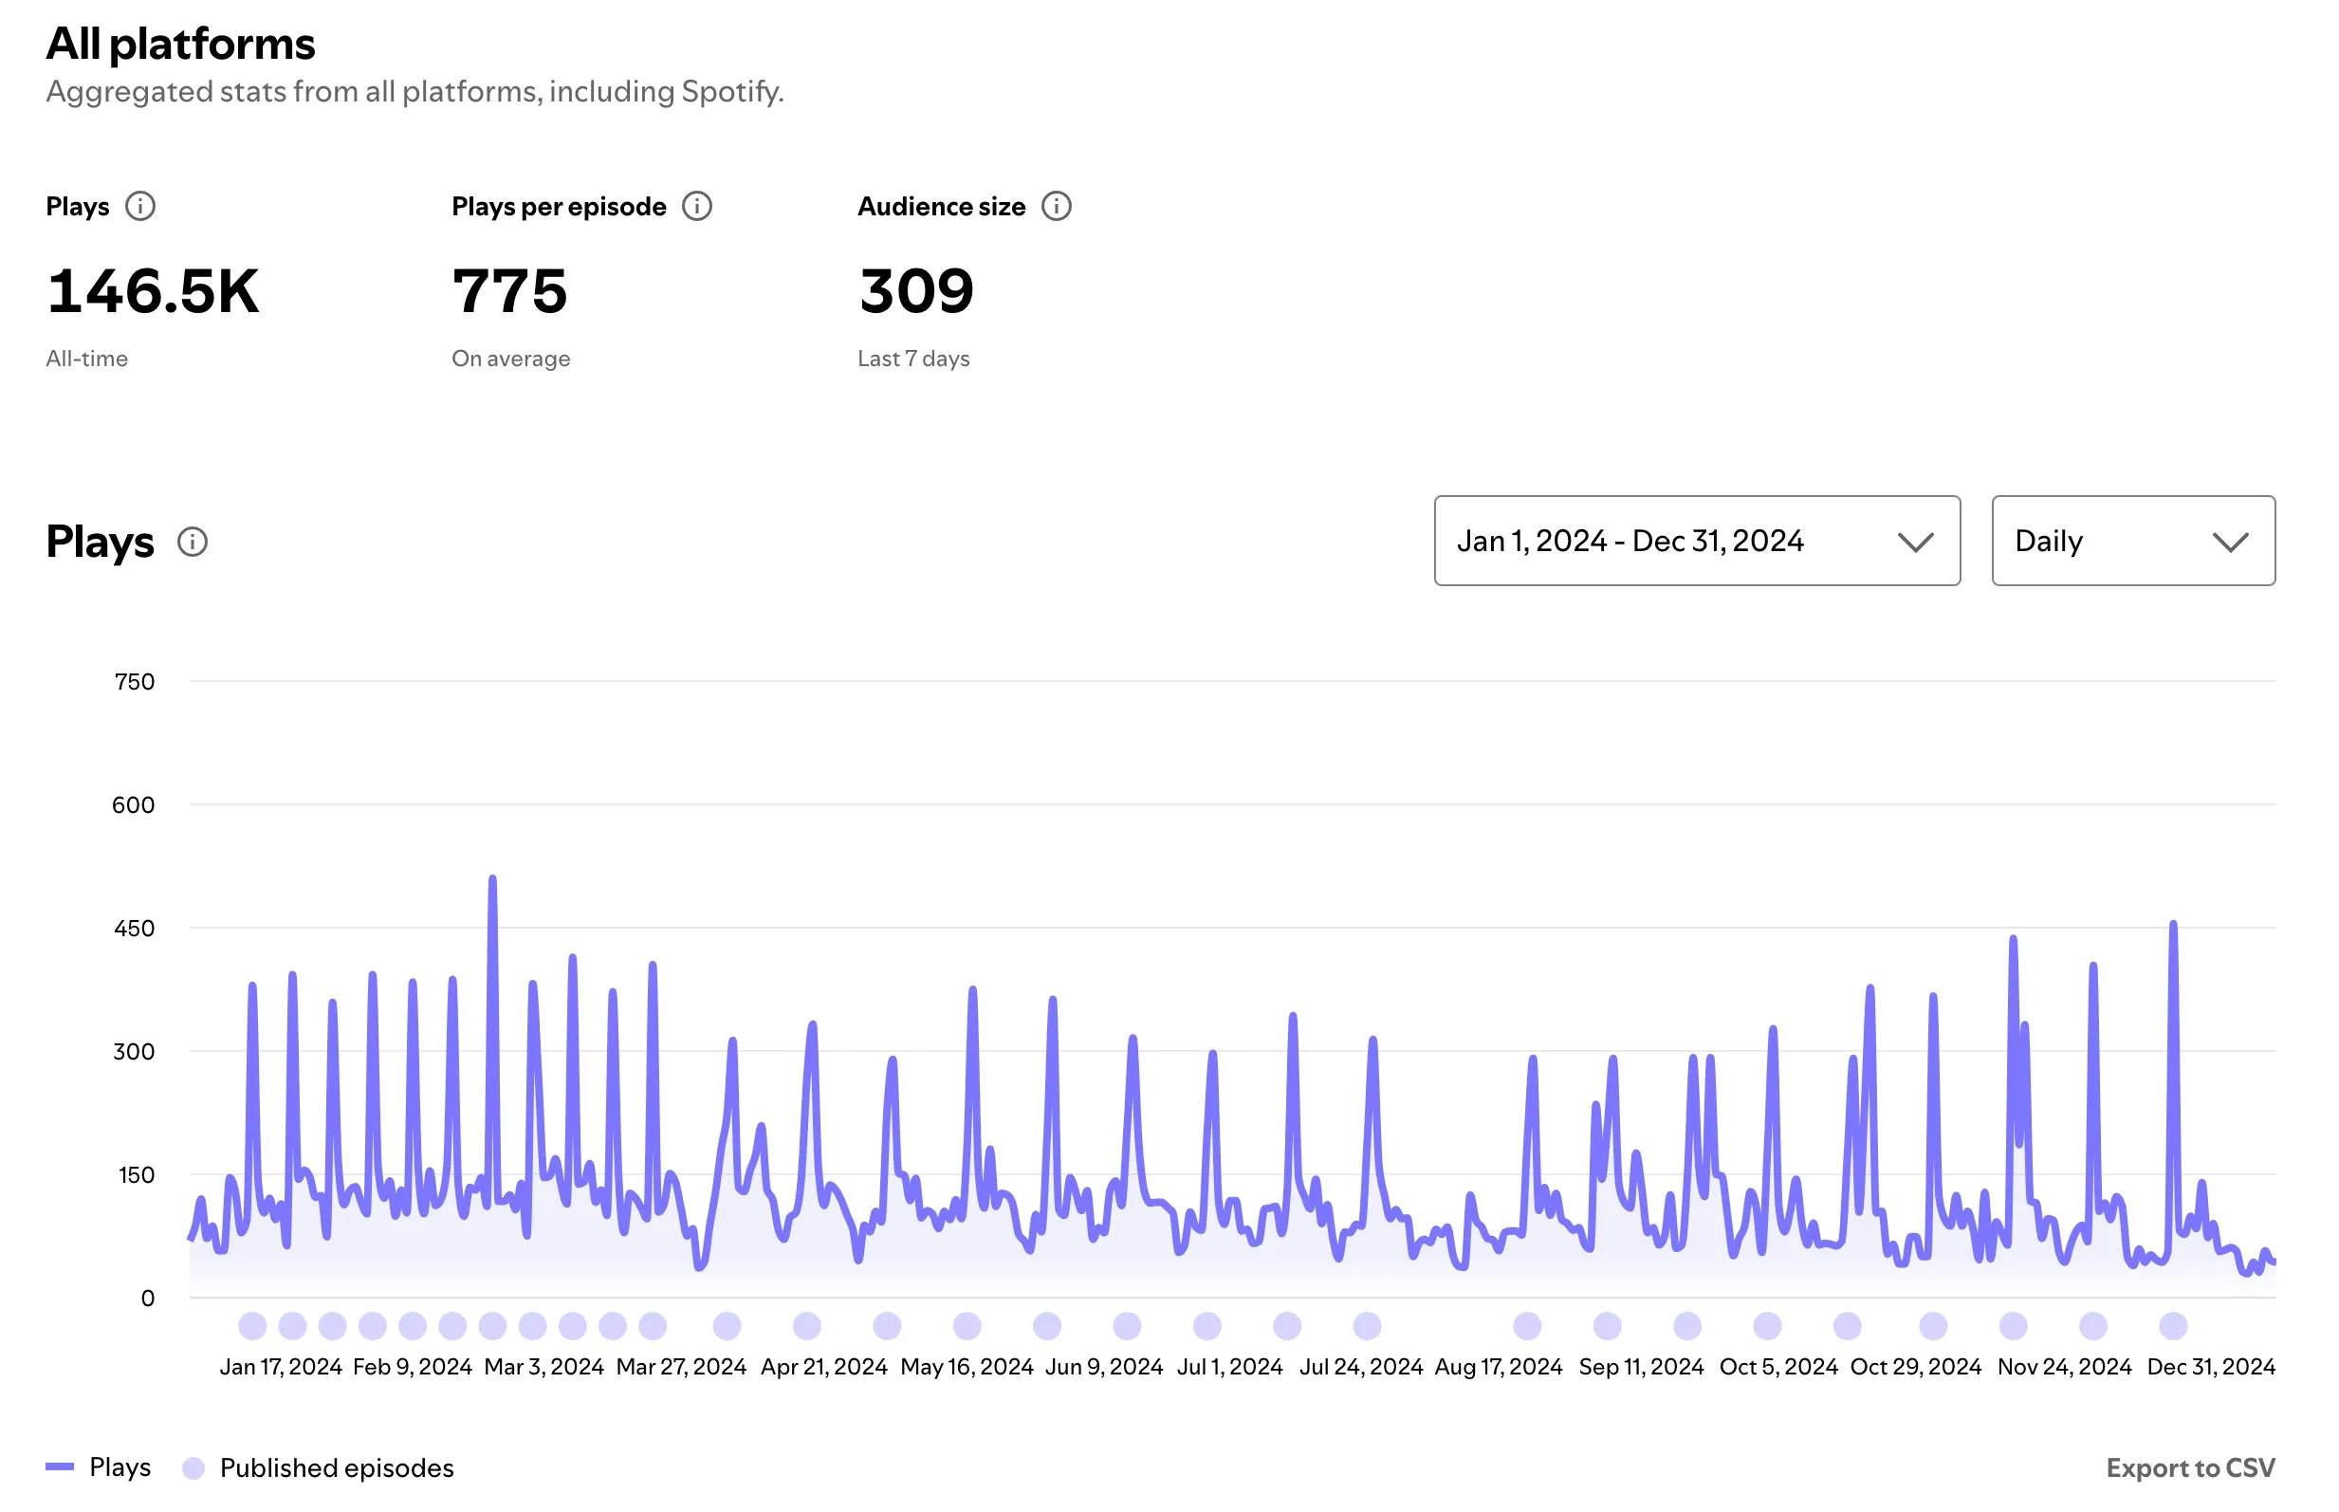The height and width of the screenshot is (1512, 2339).
Task: Click the Audience size info icon
Action: [1058, 206]
